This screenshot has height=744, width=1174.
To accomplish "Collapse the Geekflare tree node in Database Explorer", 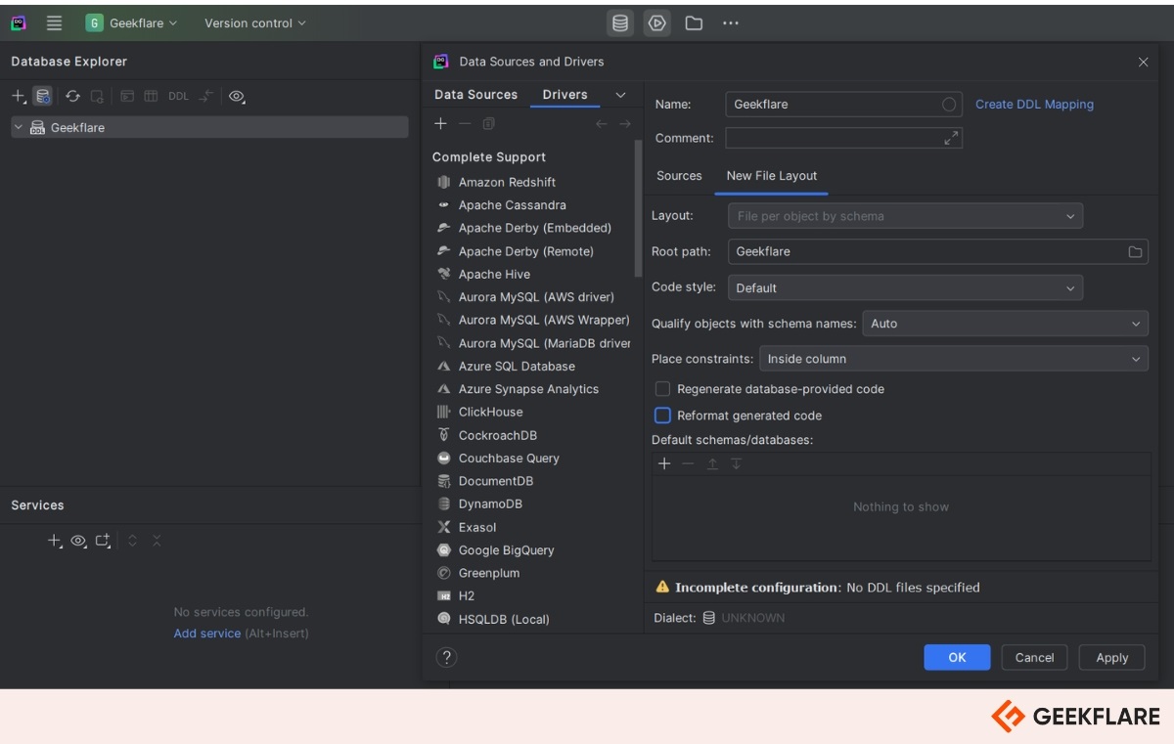I will (x=19, y=127).
